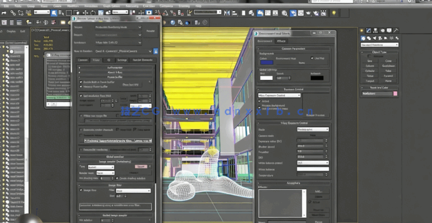Toggle Get resolution from MAX checkbox
Image resolution: width=432 pixels, height=223 pixels.
(x=81, y=96)
